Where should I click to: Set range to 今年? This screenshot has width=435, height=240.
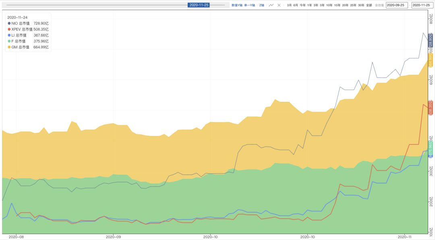[302, 5]
